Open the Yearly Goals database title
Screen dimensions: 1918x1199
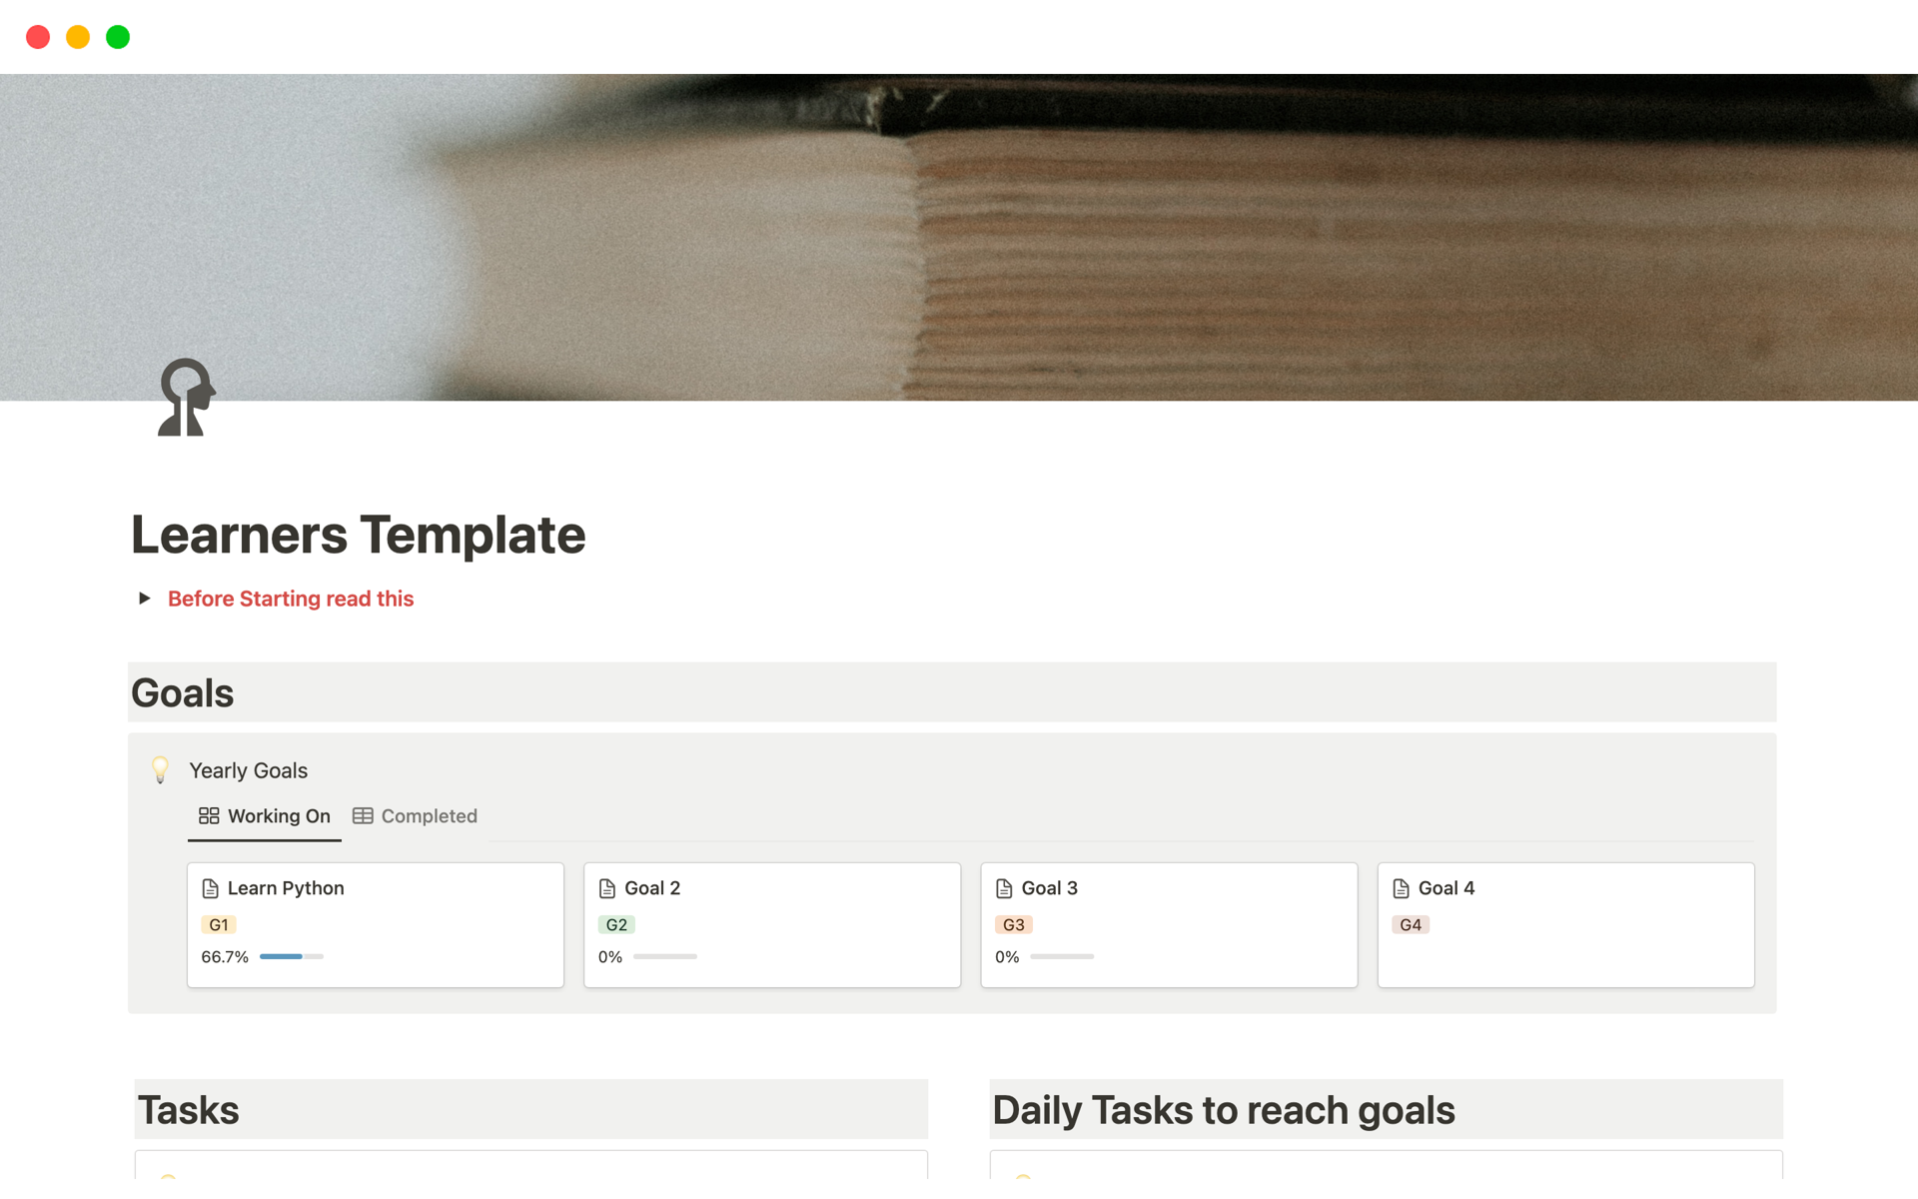(x=248, y=770)
